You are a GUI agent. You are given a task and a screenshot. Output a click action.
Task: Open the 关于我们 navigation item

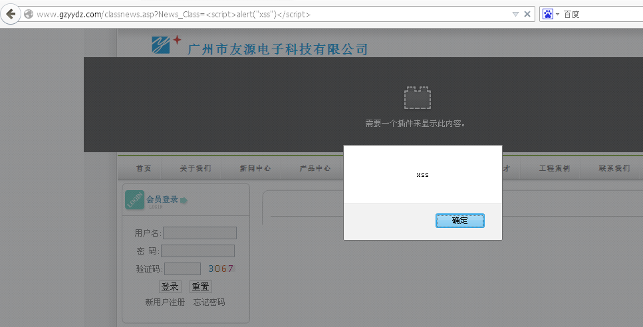tap(195, 168)
